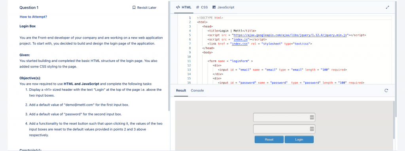Click the CSS hash icon
Image resolution: width=405 pixels, height=151 pixels.
point(198,7)
